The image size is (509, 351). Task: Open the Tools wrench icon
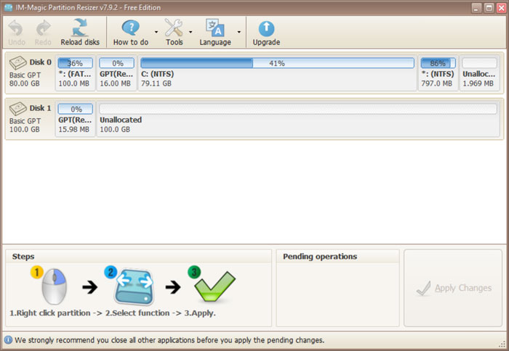click(x=174, y=28)
